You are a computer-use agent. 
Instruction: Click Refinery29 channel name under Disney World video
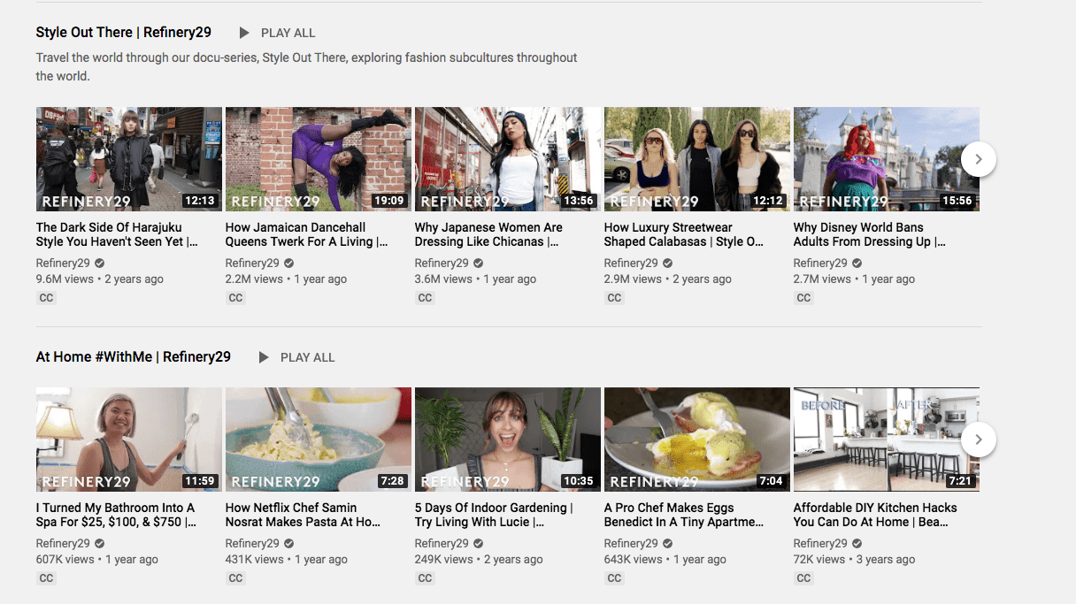(x=820, y=263)
